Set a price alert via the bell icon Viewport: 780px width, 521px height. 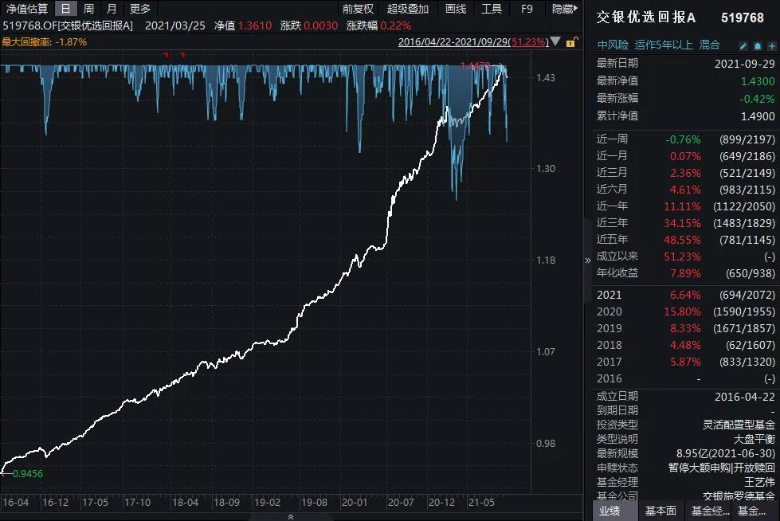click(758, 46)
